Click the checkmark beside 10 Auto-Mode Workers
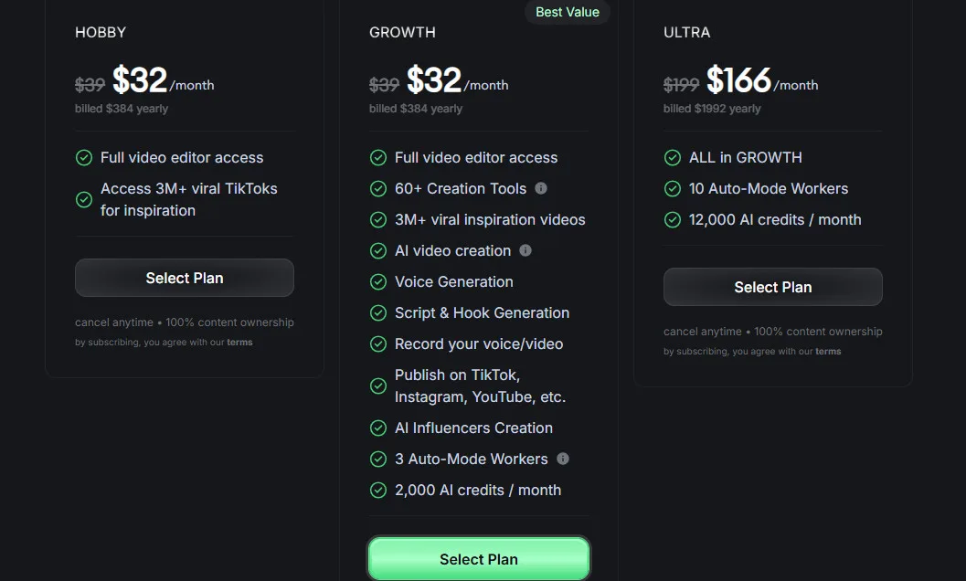Viewport: 966px width, 581px height. 673,188
